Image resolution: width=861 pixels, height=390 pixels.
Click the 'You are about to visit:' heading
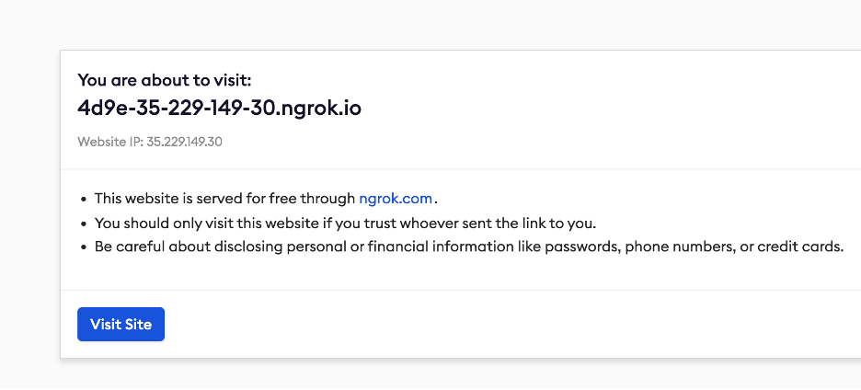164,80
